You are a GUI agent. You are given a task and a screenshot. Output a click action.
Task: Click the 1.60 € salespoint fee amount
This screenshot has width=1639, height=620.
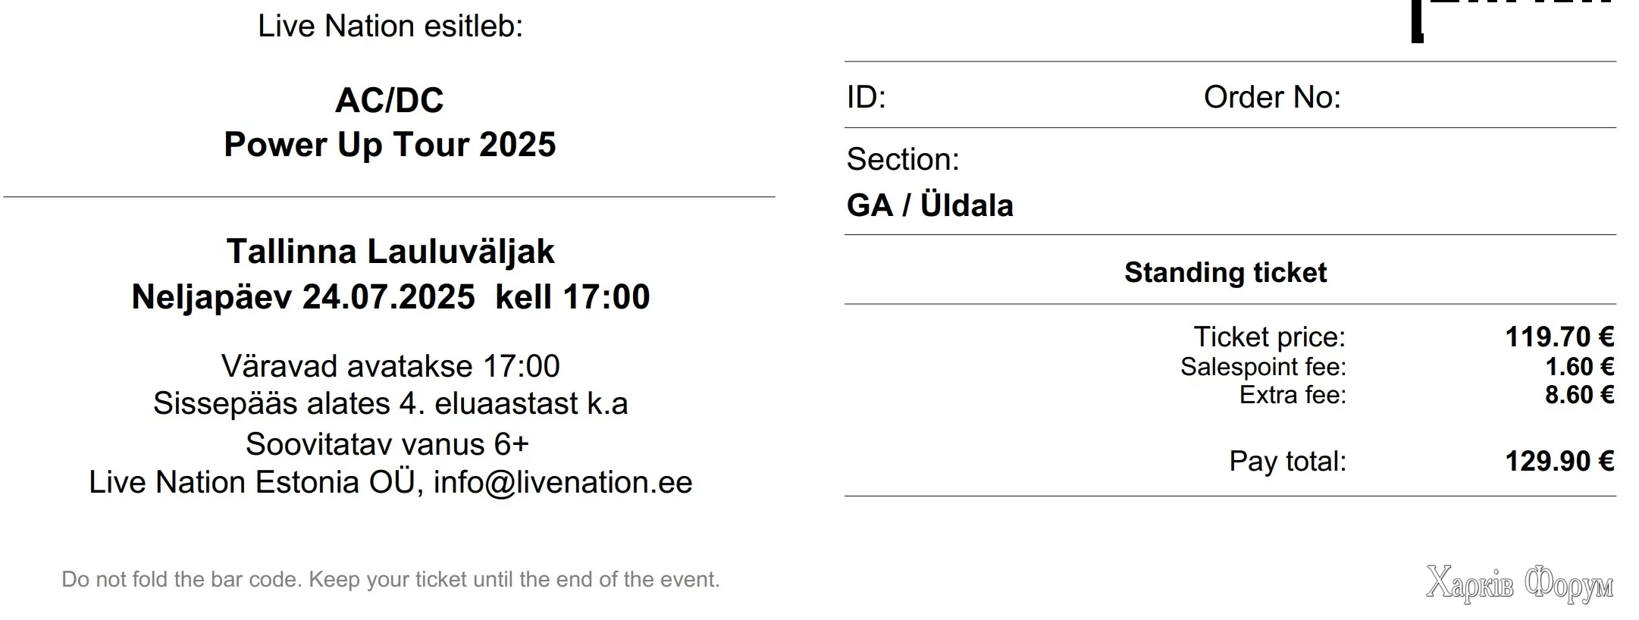1579,367
